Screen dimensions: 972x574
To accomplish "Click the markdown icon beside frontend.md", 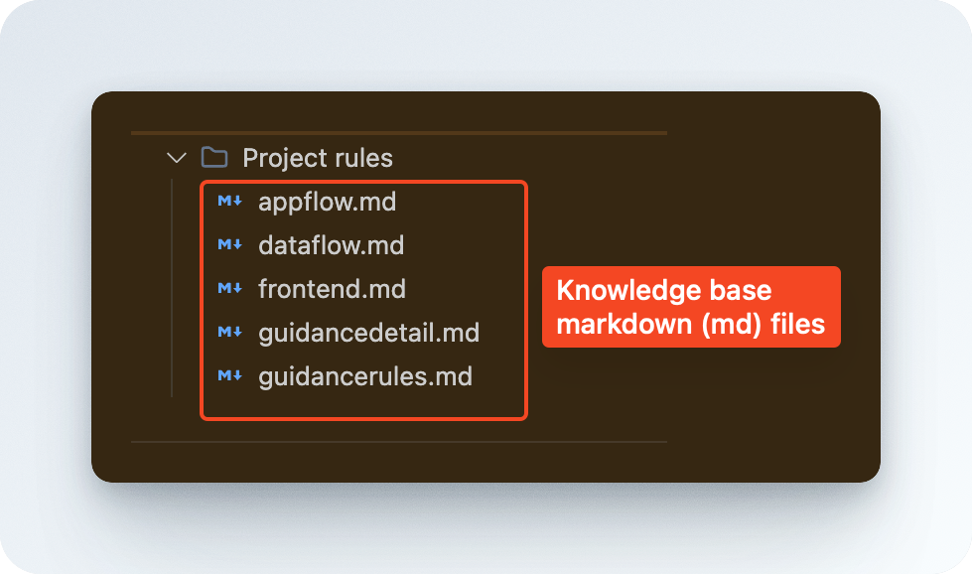I will [230, 288].
